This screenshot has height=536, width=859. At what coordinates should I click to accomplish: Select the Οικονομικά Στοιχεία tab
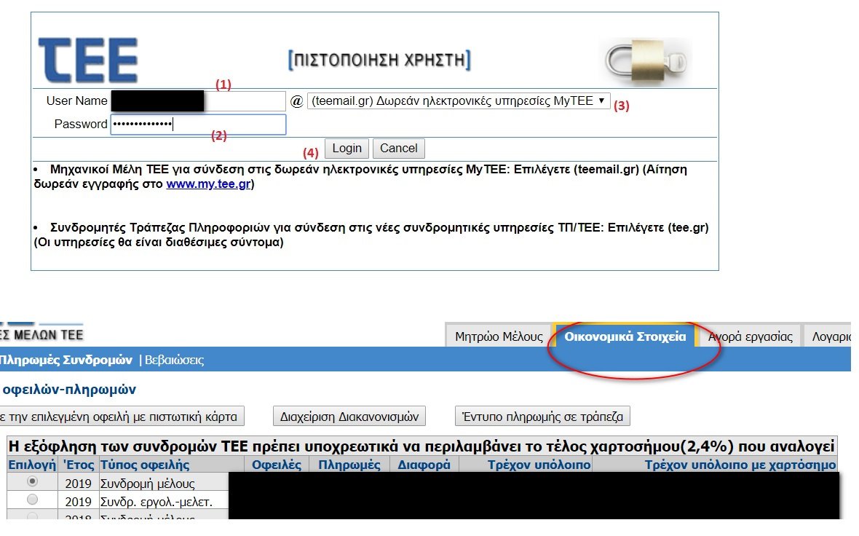coord(625,336)
